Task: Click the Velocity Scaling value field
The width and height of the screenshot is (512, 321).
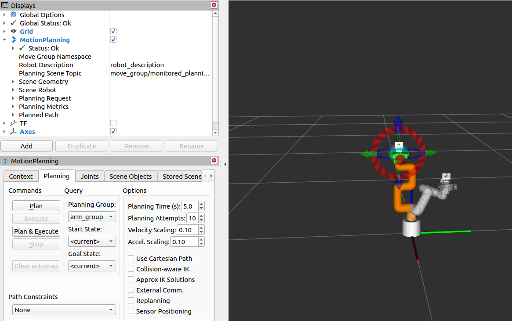Action: [x=187, y=230]
